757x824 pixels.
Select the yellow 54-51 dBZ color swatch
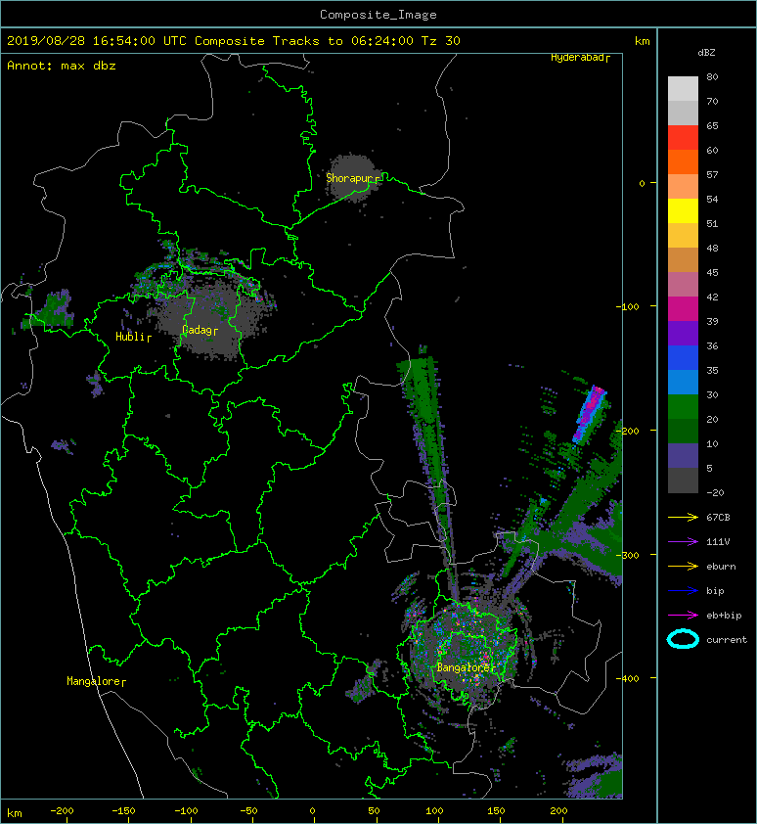[x=683, y=211]
